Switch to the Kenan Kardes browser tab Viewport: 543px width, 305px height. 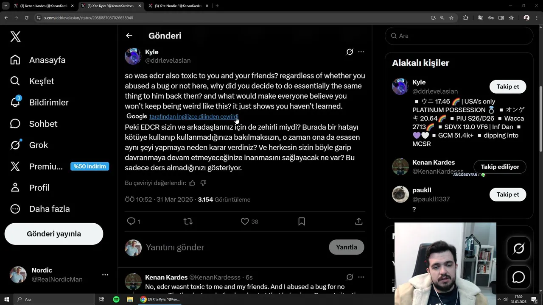(40, 6)
